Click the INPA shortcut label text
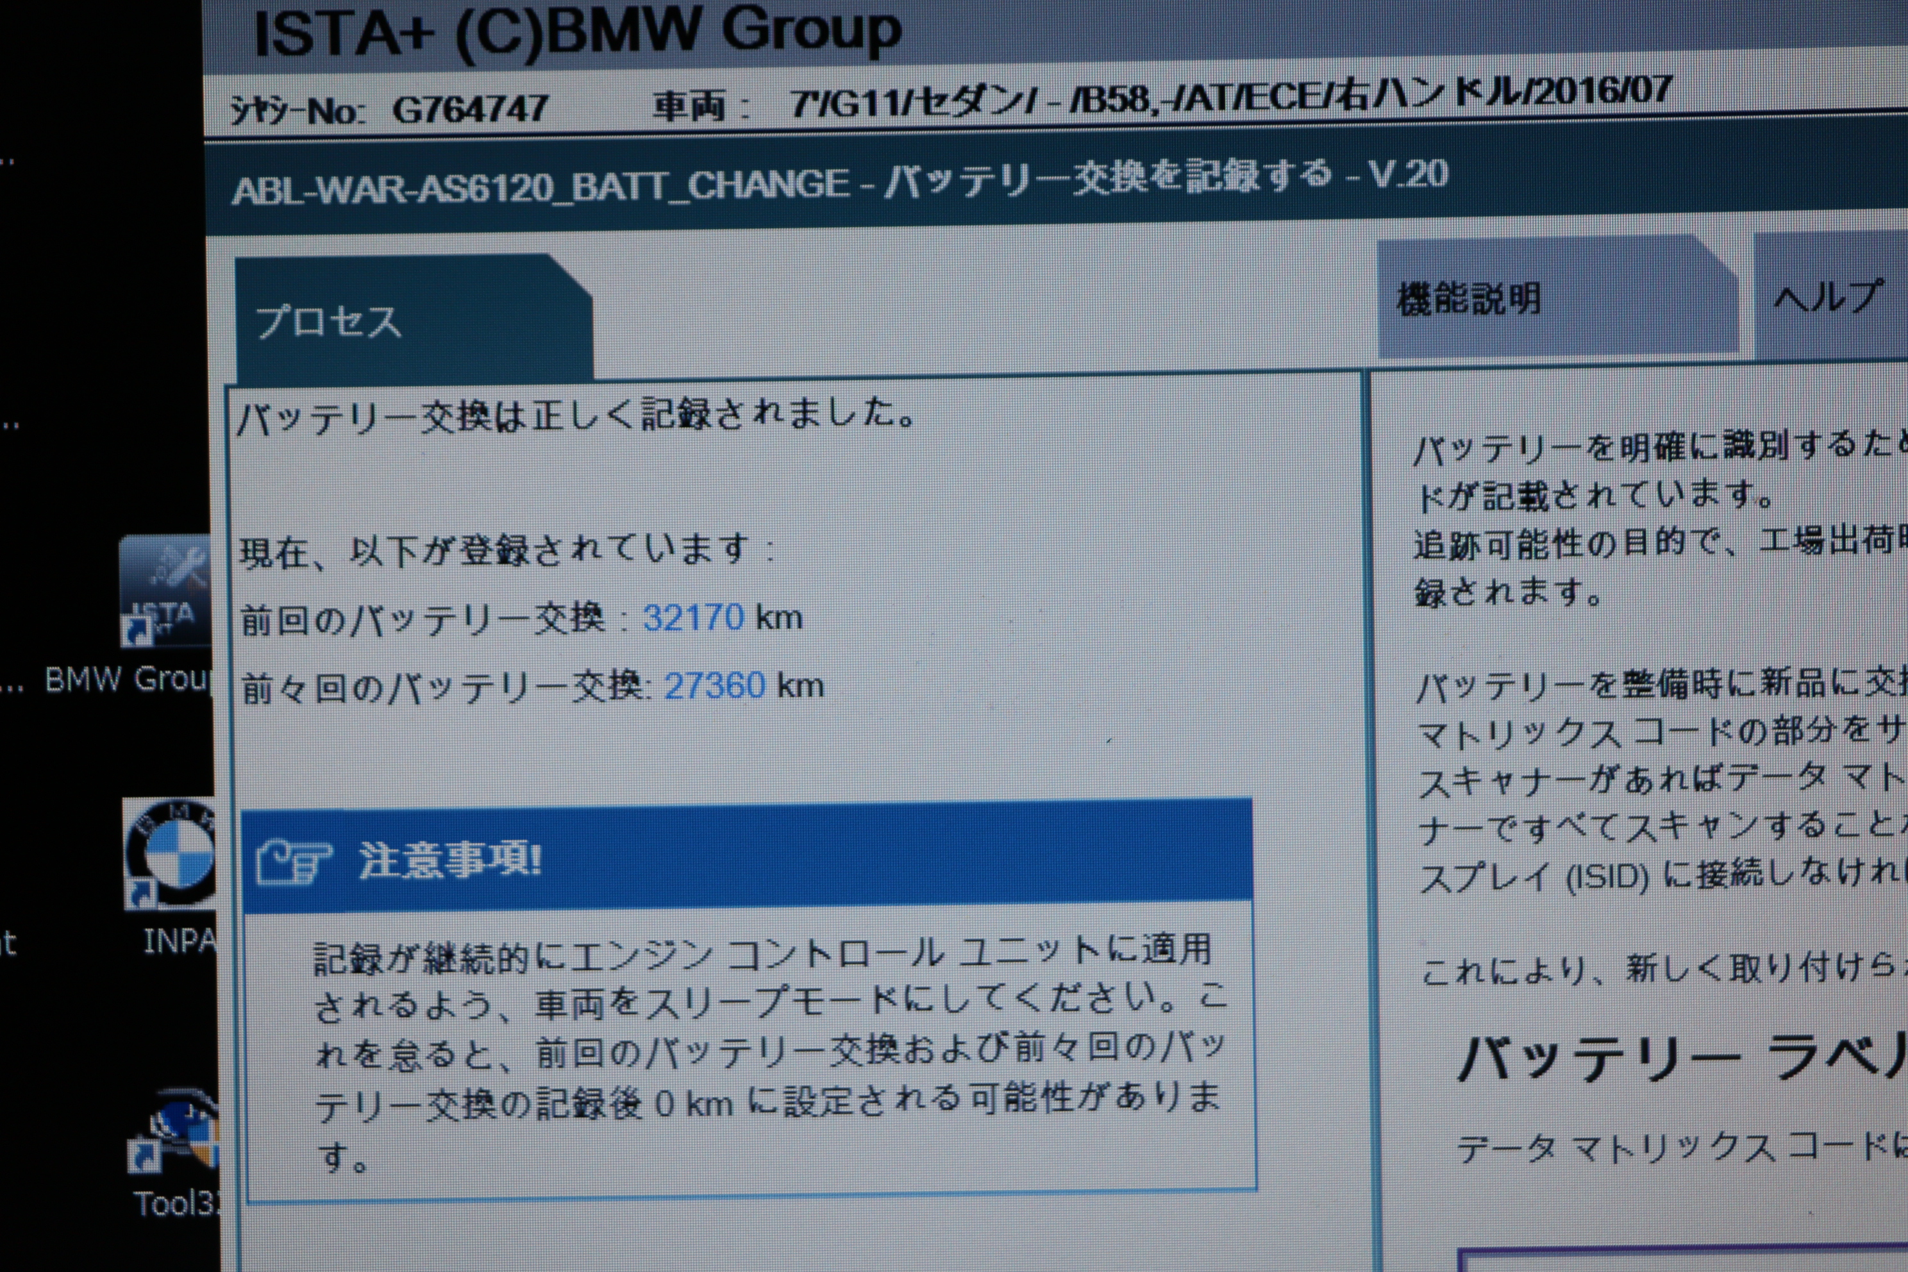Screen dimensions: 1908x1272 pos(180,941)
